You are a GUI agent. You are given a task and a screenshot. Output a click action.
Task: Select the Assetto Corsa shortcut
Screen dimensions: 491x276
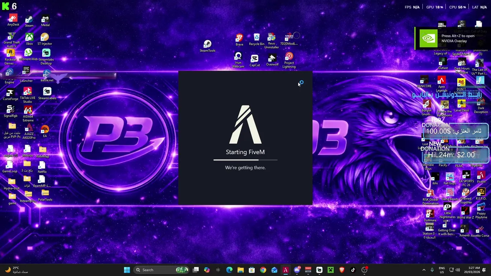click(480, 232)
